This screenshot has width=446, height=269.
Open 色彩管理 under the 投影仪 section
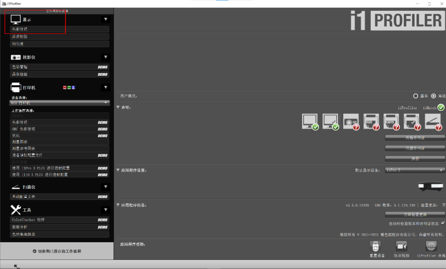coord(59,67)
